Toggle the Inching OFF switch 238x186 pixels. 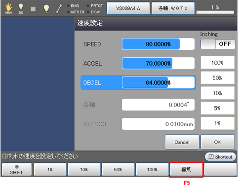pyautogui.click(x=218, y=44)
